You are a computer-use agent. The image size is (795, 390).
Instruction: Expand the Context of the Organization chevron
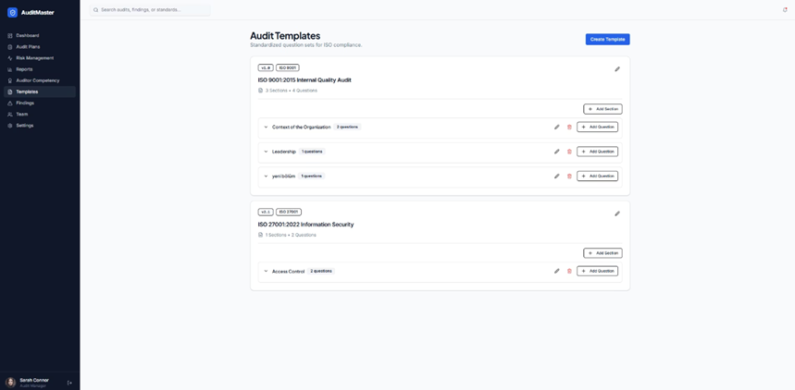pos(266,128)
